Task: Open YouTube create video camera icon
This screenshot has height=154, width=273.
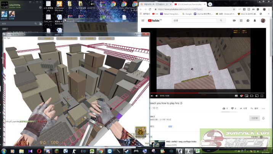Action: point(234,20)
